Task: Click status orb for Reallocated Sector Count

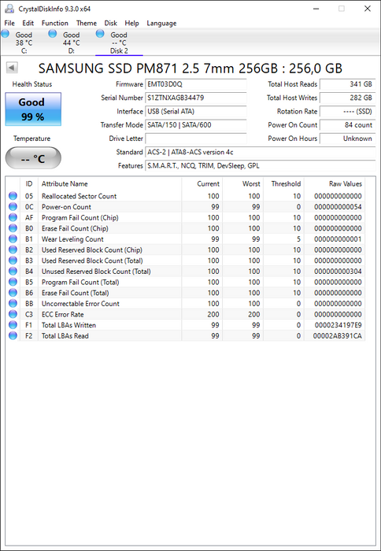Action: 13,196
